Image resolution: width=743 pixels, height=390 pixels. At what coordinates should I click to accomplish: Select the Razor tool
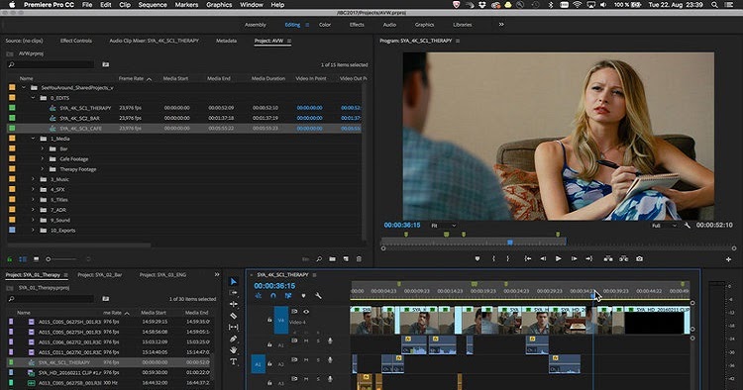[x=233, y=316]
